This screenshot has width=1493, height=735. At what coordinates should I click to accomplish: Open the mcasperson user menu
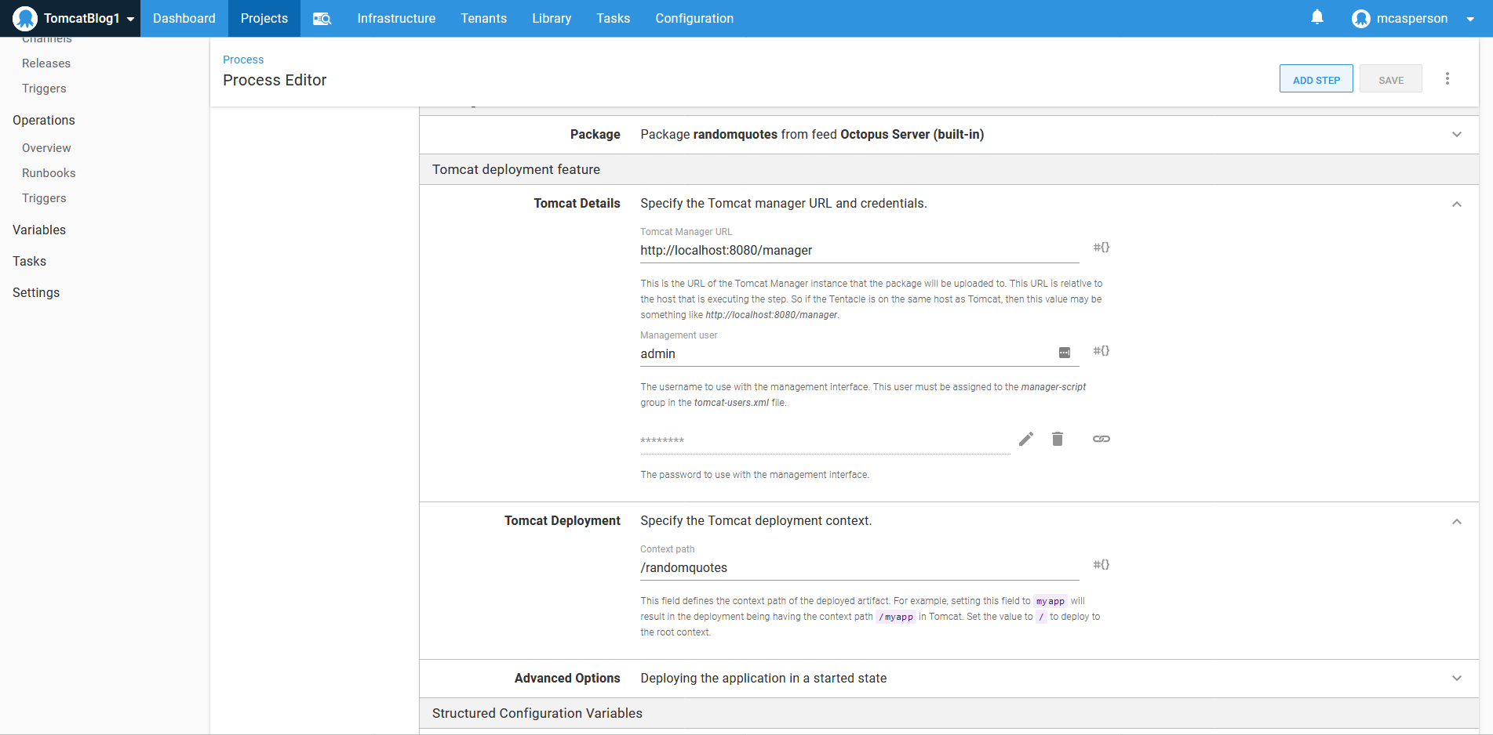pyautogui.click(x=1412, y=19)
